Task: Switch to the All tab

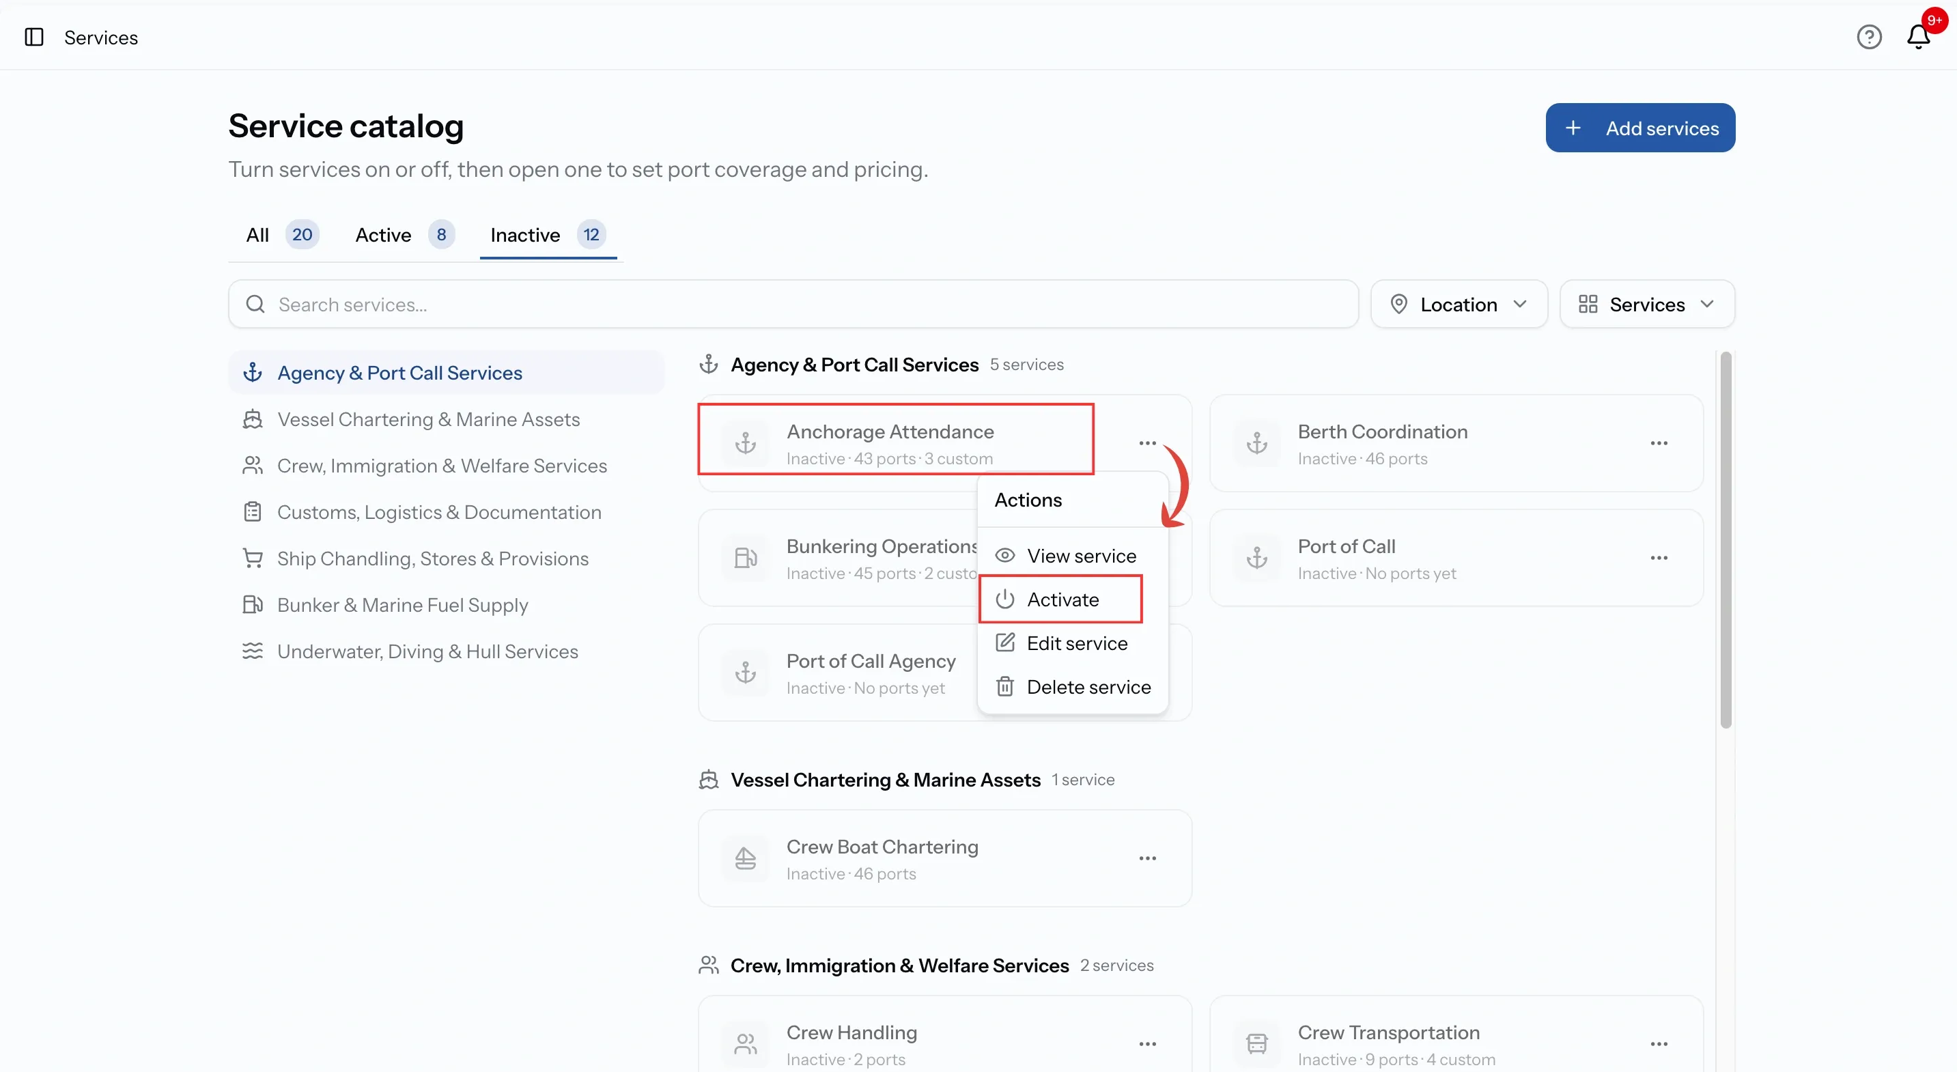Action: 282,235
